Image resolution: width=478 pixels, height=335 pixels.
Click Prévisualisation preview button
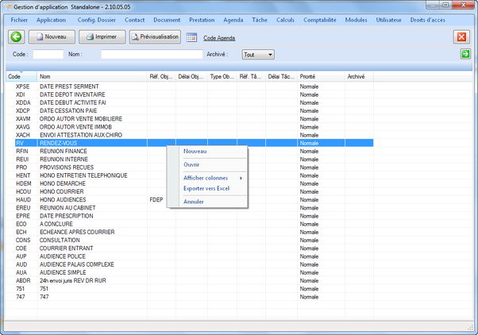point(156,37)
